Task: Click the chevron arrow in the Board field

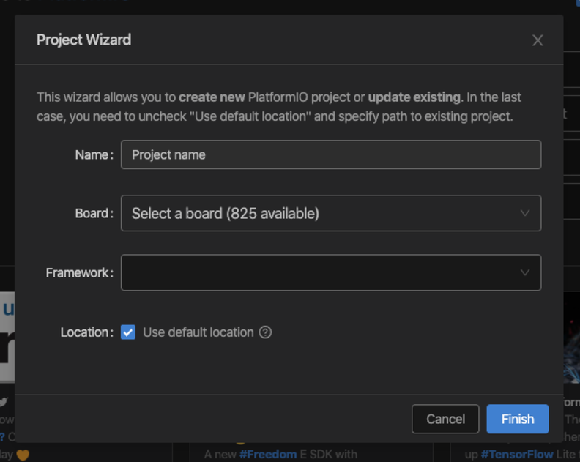Action: tap(524, 214)
